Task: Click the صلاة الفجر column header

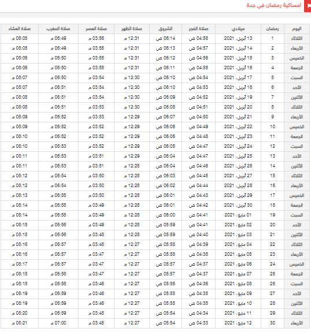Action: (198, 29)
